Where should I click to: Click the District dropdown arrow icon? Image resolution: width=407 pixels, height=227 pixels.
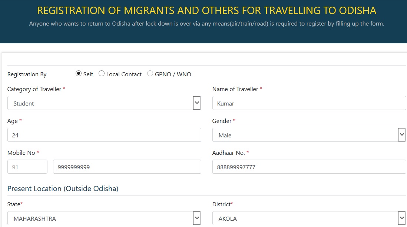click(x=402, y=218)
